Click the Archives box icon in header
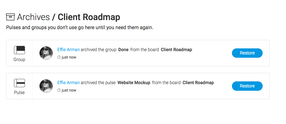The width and height of the screenshot is (286, 124). (x=10, y=17)
